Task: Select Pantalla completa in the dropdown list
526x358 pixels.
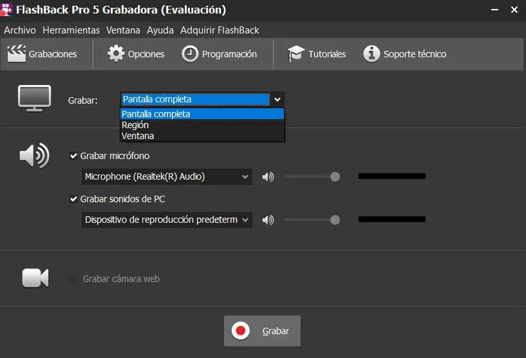Action: coord(202,114)
